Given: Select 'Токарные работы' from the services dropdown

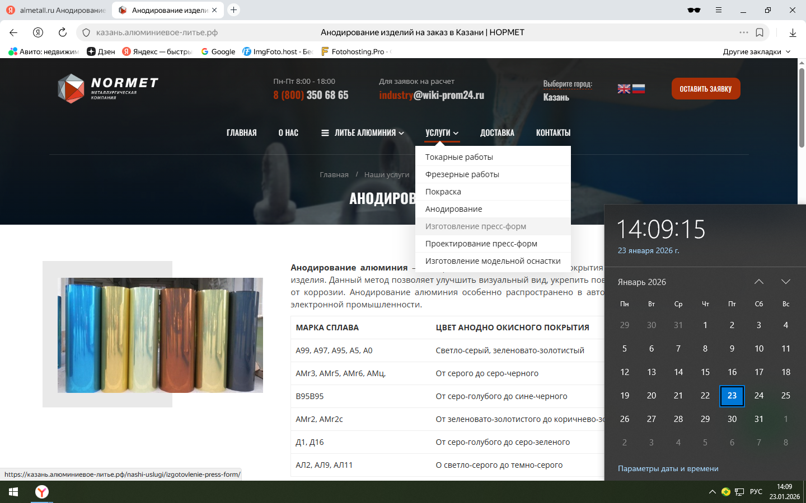Looking at the screenshot, I should [x=493, y=157].
